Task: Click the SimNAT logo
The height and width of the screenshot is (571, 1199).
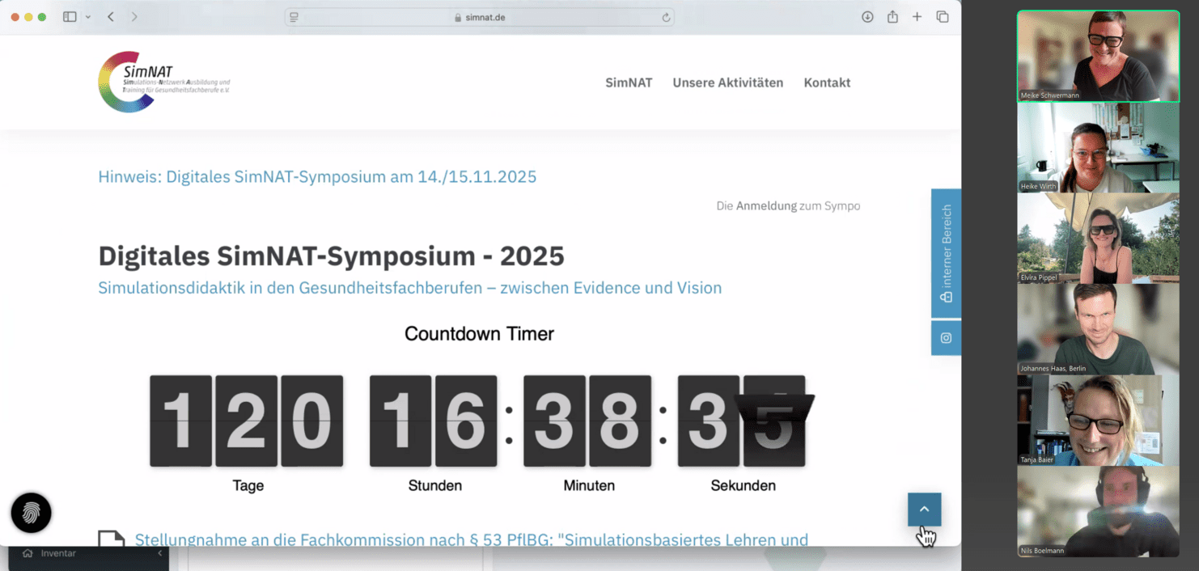Action: click(x=164, y=82)
